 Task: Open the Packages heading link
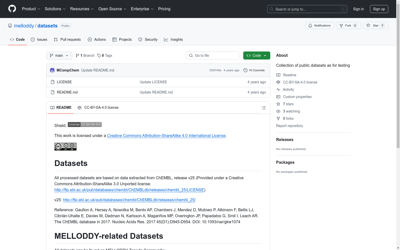[x=285, y=162]
